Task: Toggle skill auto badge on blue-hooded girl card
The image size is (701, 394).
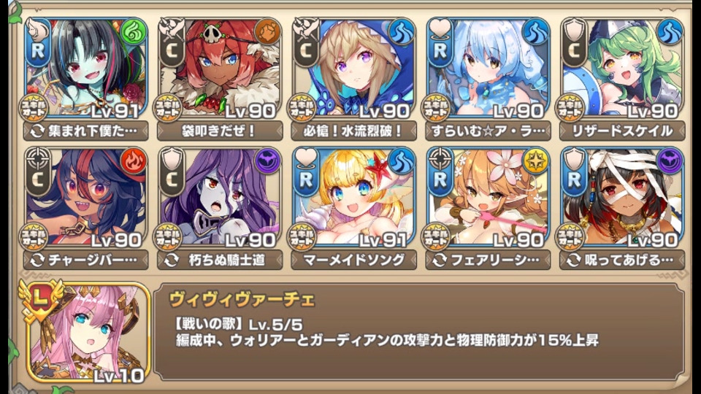Action: coord(302,108)
